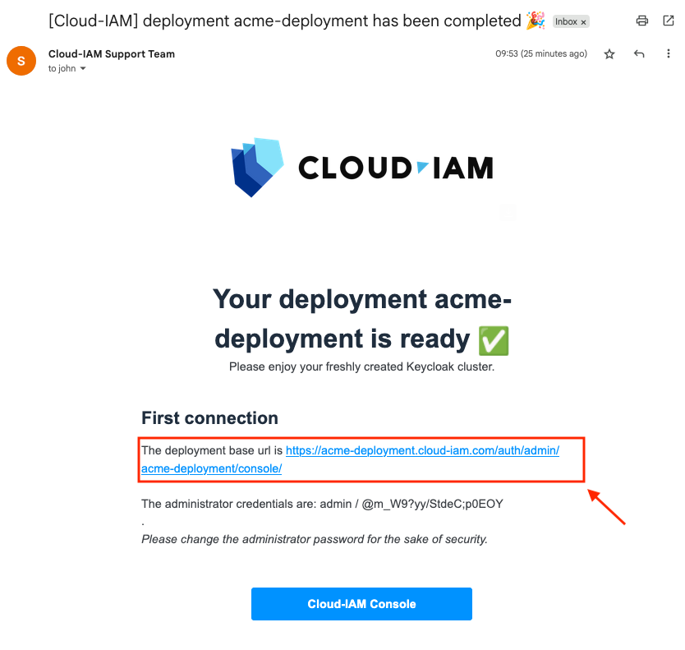Click the italic change-password reminder text
Screen dimensions: 685x650
point(315,540)
